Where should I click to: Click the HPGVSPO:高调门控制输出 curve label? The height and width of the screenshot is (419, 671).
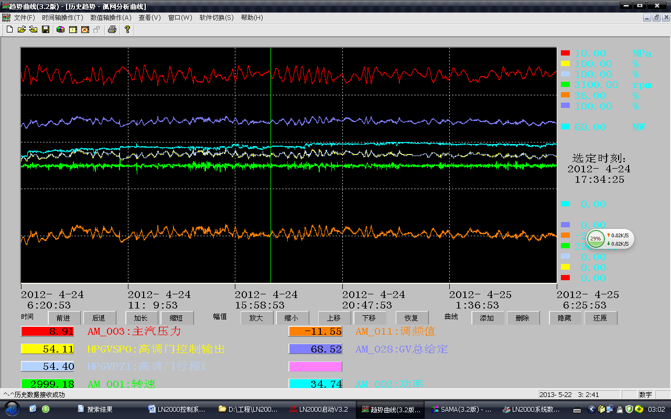pyautogui.click(x=156, y=349)
